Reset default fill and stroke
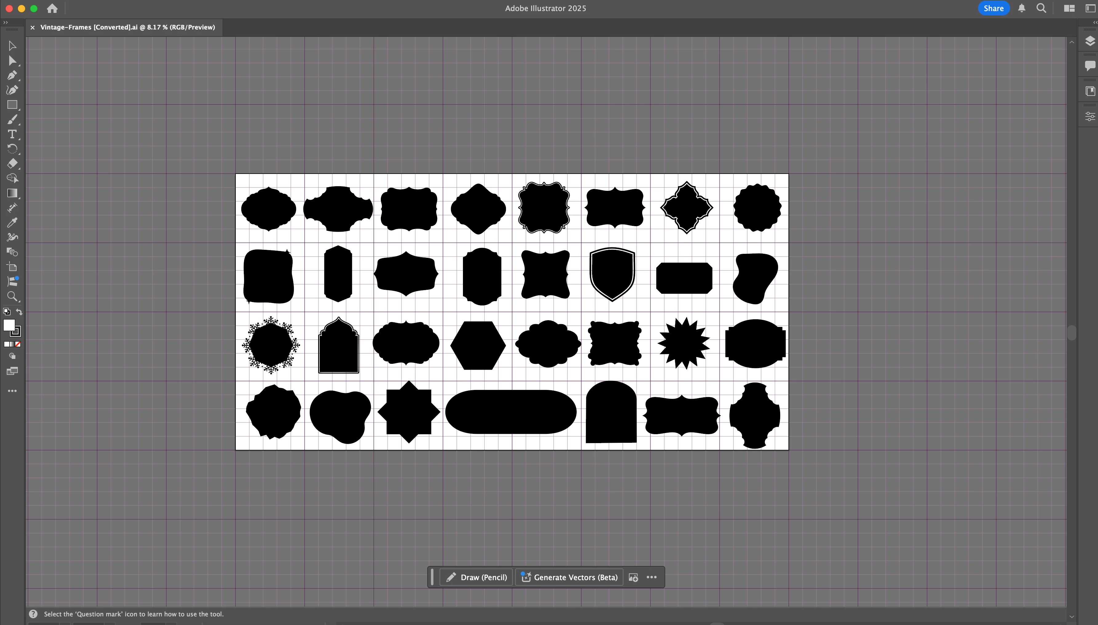 (x=6, y=312)
